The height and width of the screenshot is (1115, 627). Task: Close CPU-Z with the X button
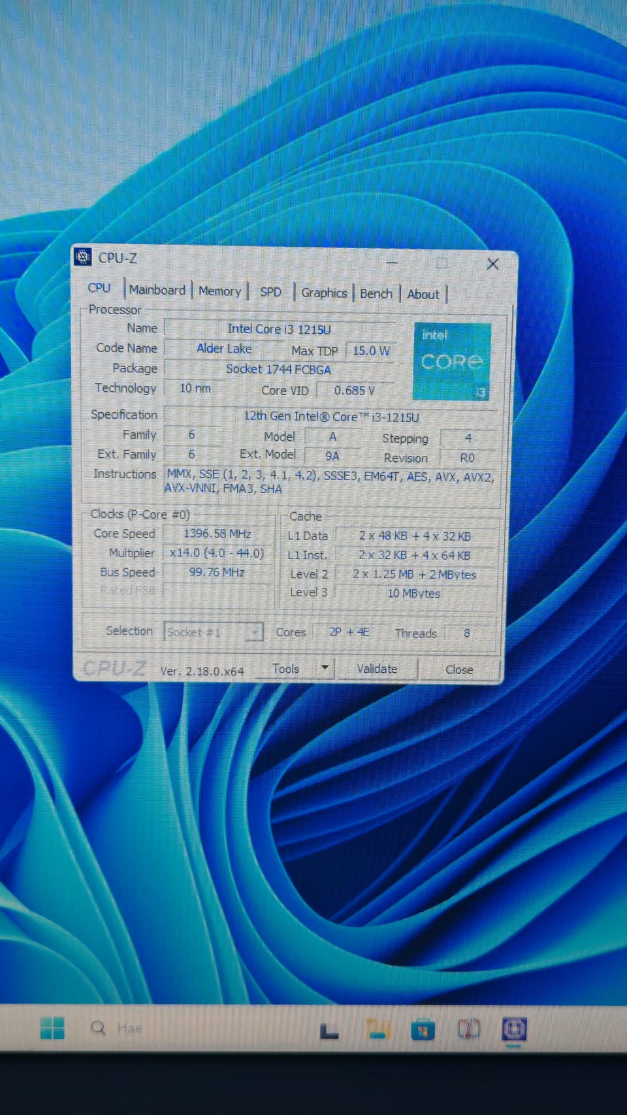(x=493, y=264)
